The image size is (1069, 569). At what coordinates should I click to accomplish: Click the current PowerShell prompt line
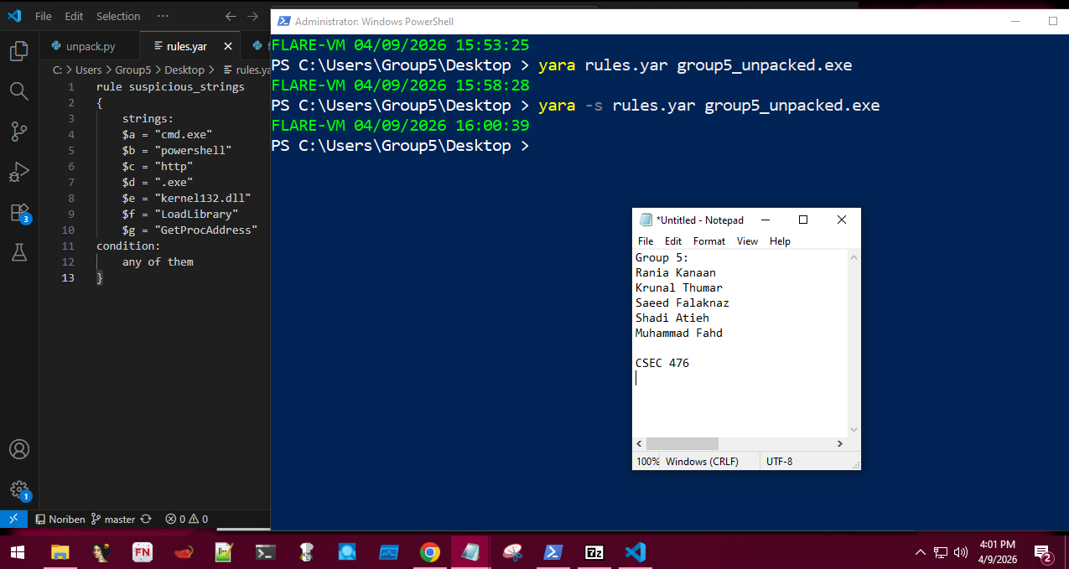[401, 145]
